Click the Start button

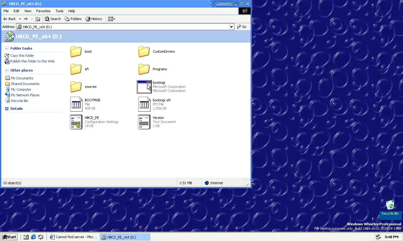tap(9, 237)
